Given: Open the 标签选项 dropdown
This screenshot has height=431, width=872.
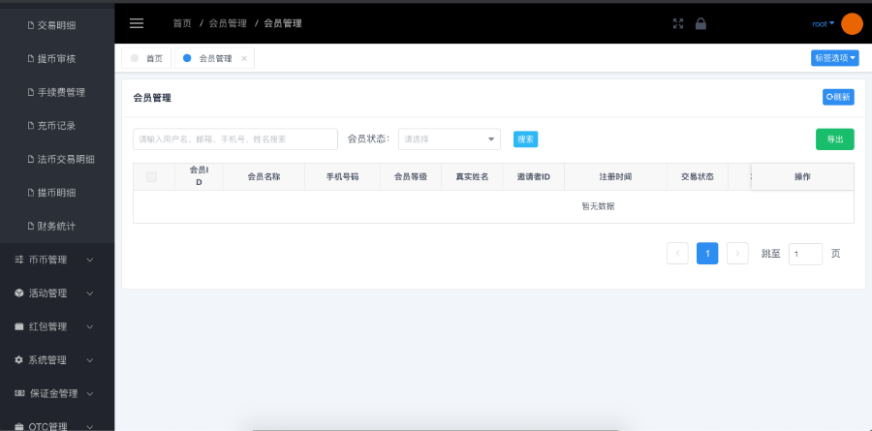Looking at the screenshot, I should click(x=834, y=58).
